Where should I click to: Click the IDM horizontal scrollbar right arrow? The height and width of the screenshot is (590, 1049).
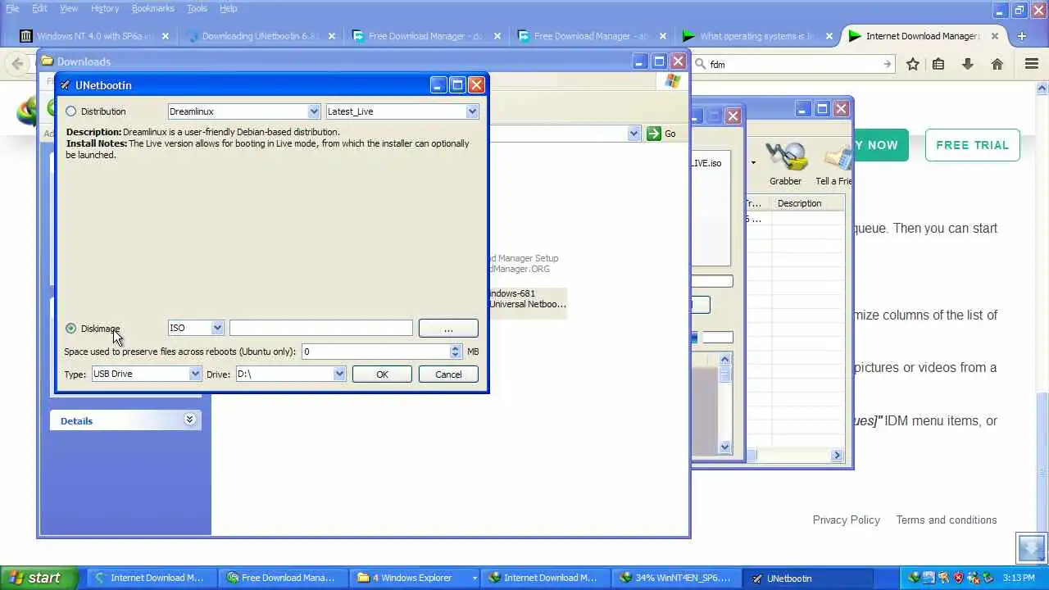coord(837,455)
